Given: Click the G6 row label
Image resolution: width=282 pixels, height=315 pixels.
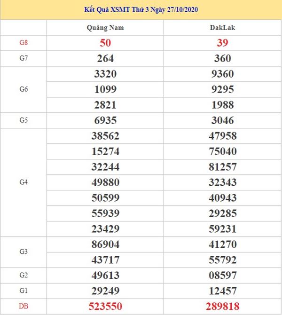Looking at the screenshot, I should click(x=23, y=89).
